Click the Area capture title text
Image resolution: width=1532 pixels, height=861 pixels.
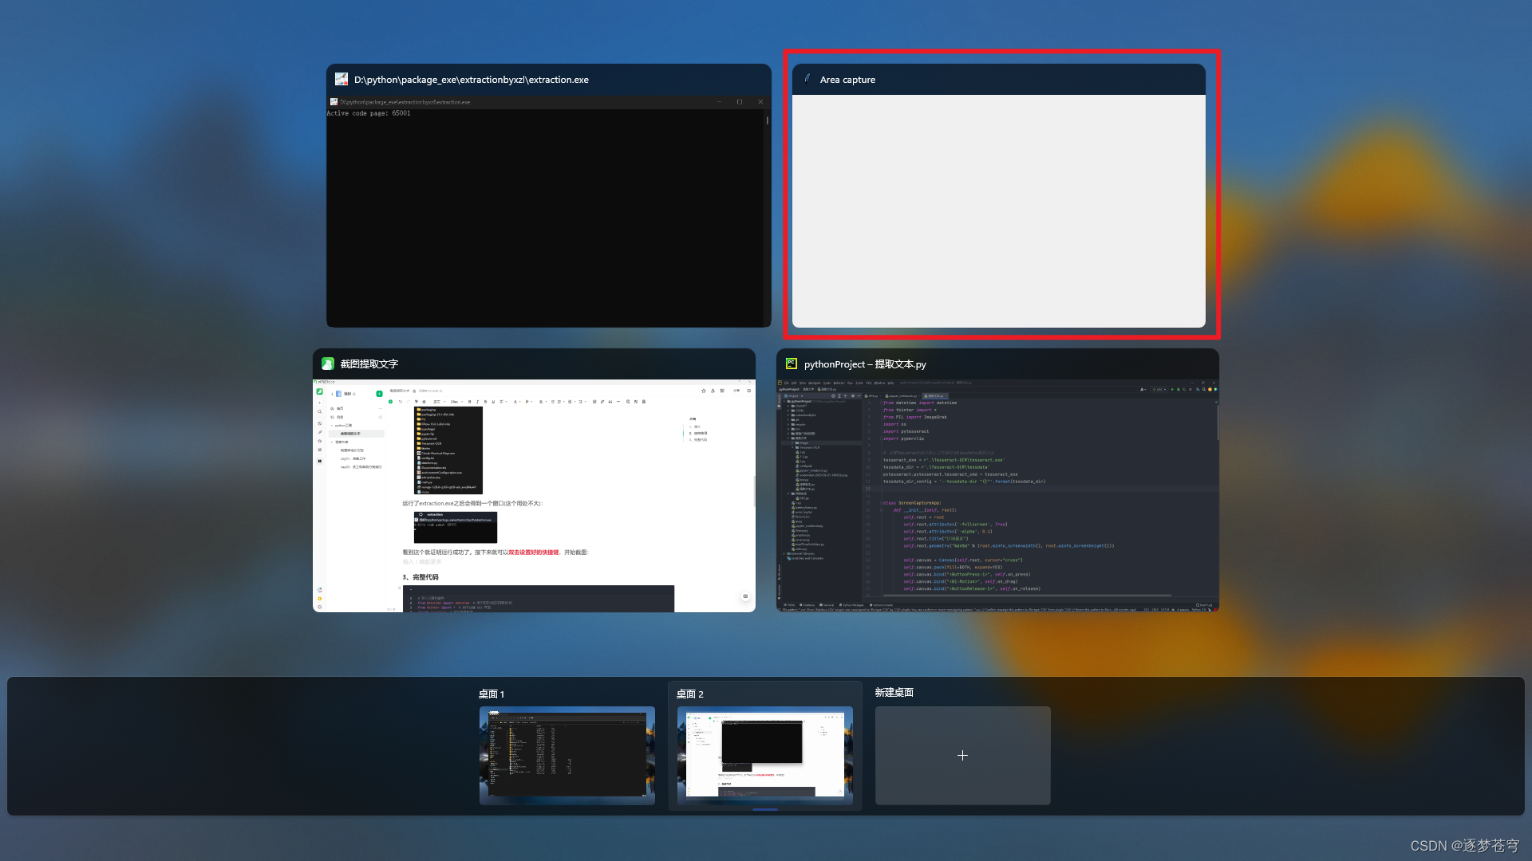pyautogui.click(x=847, y=80)
